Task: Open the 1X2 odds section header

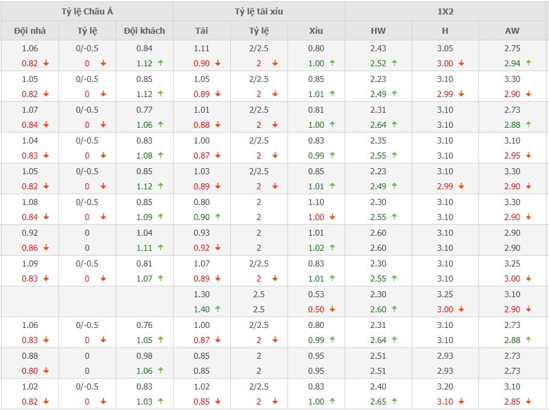Action: [x=447, y=11]
